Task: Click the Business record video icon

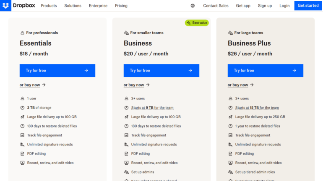Action: coord(126,163)
